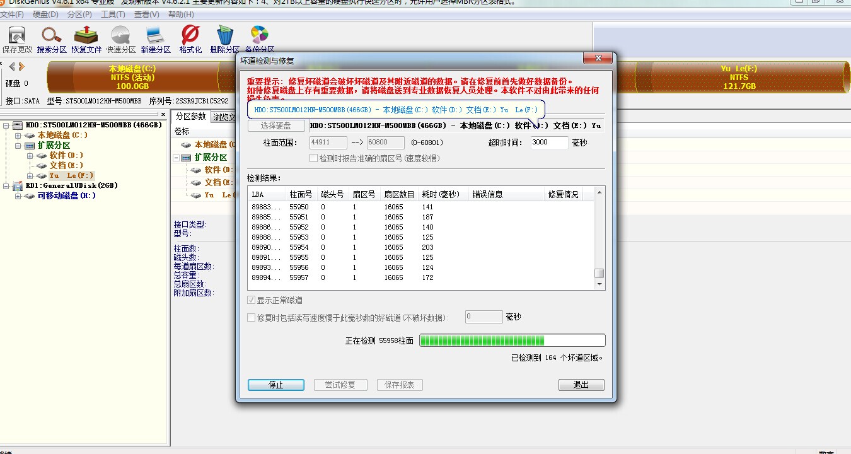Click the 超时时间 timeout input field

549,143
